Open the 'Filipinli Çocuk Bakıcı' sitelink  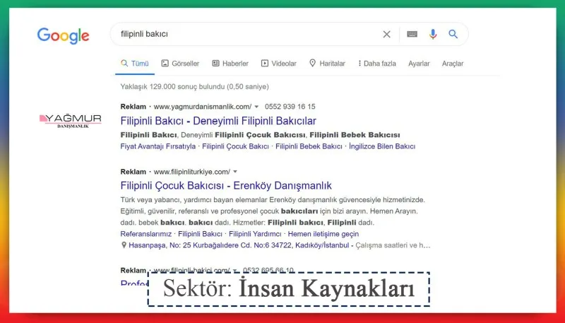(x=235, y=146)
